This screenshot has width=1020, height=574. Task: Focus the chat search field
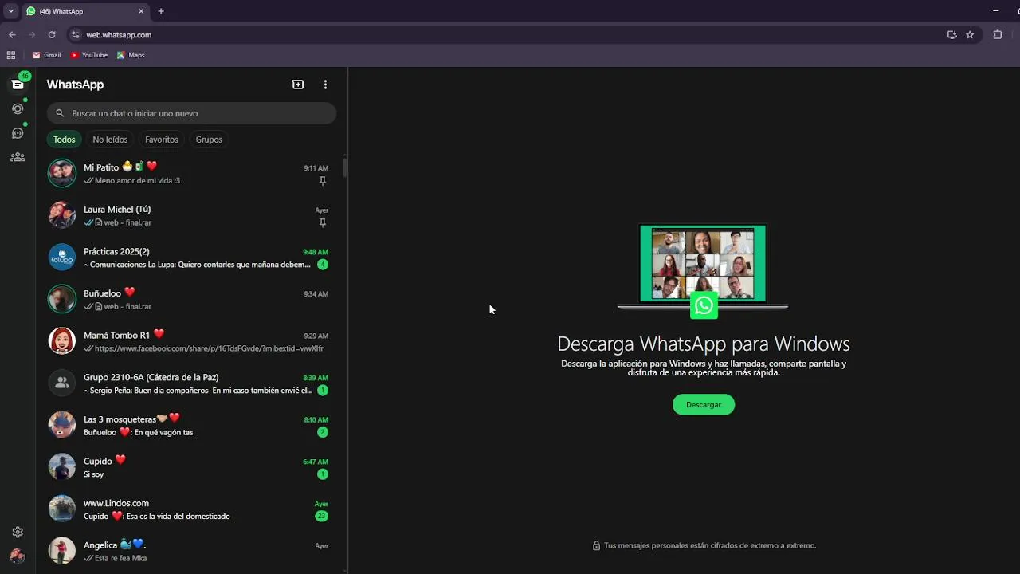[x=191, y=113]
